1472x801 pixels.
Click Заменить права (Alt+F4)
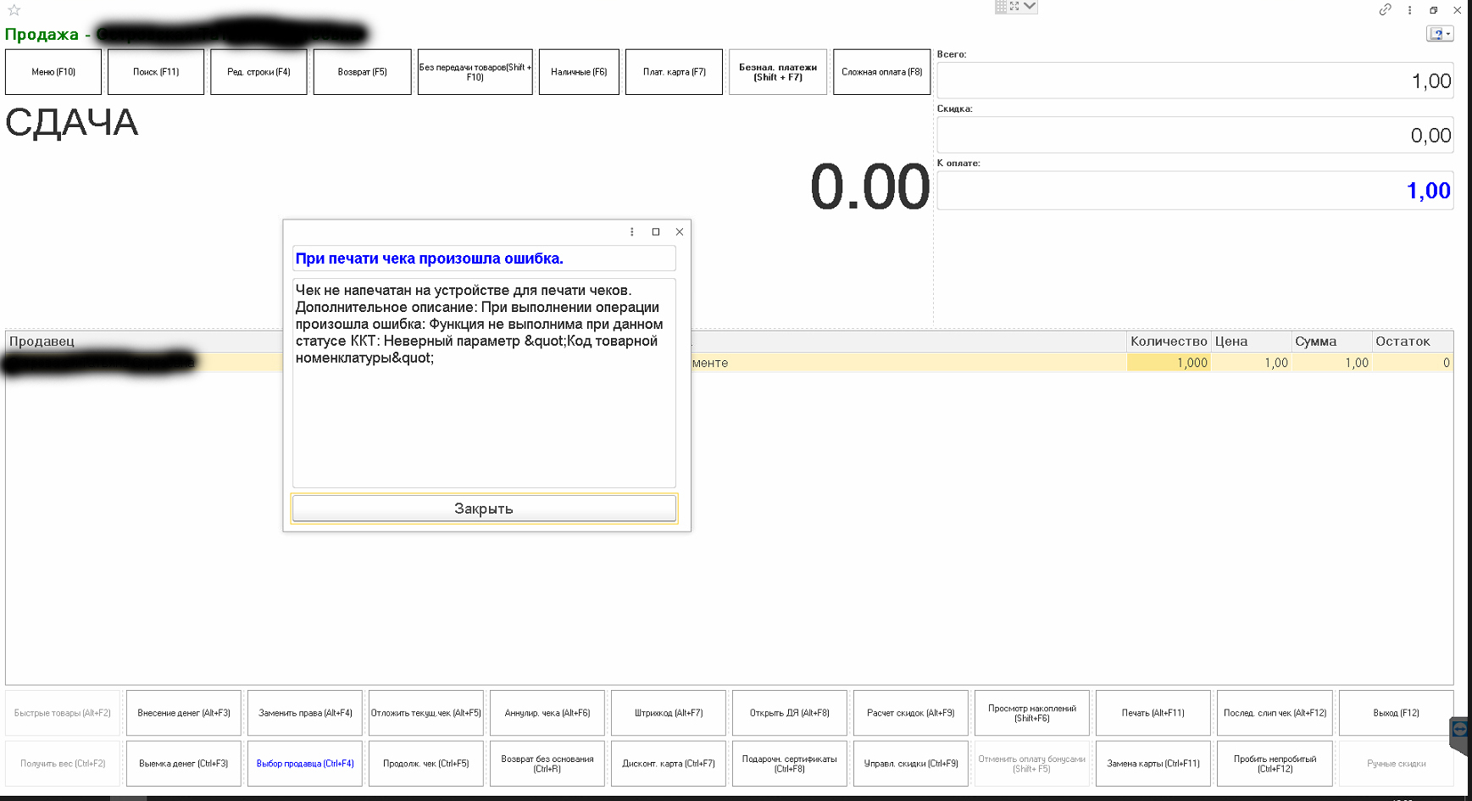coord(305,713)
